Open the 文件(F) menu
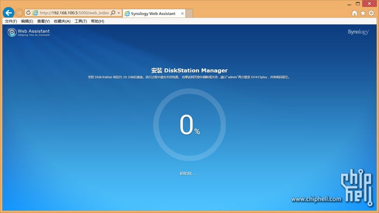The image size is (379, 213). pyautogui.click(x=11, y=21)
